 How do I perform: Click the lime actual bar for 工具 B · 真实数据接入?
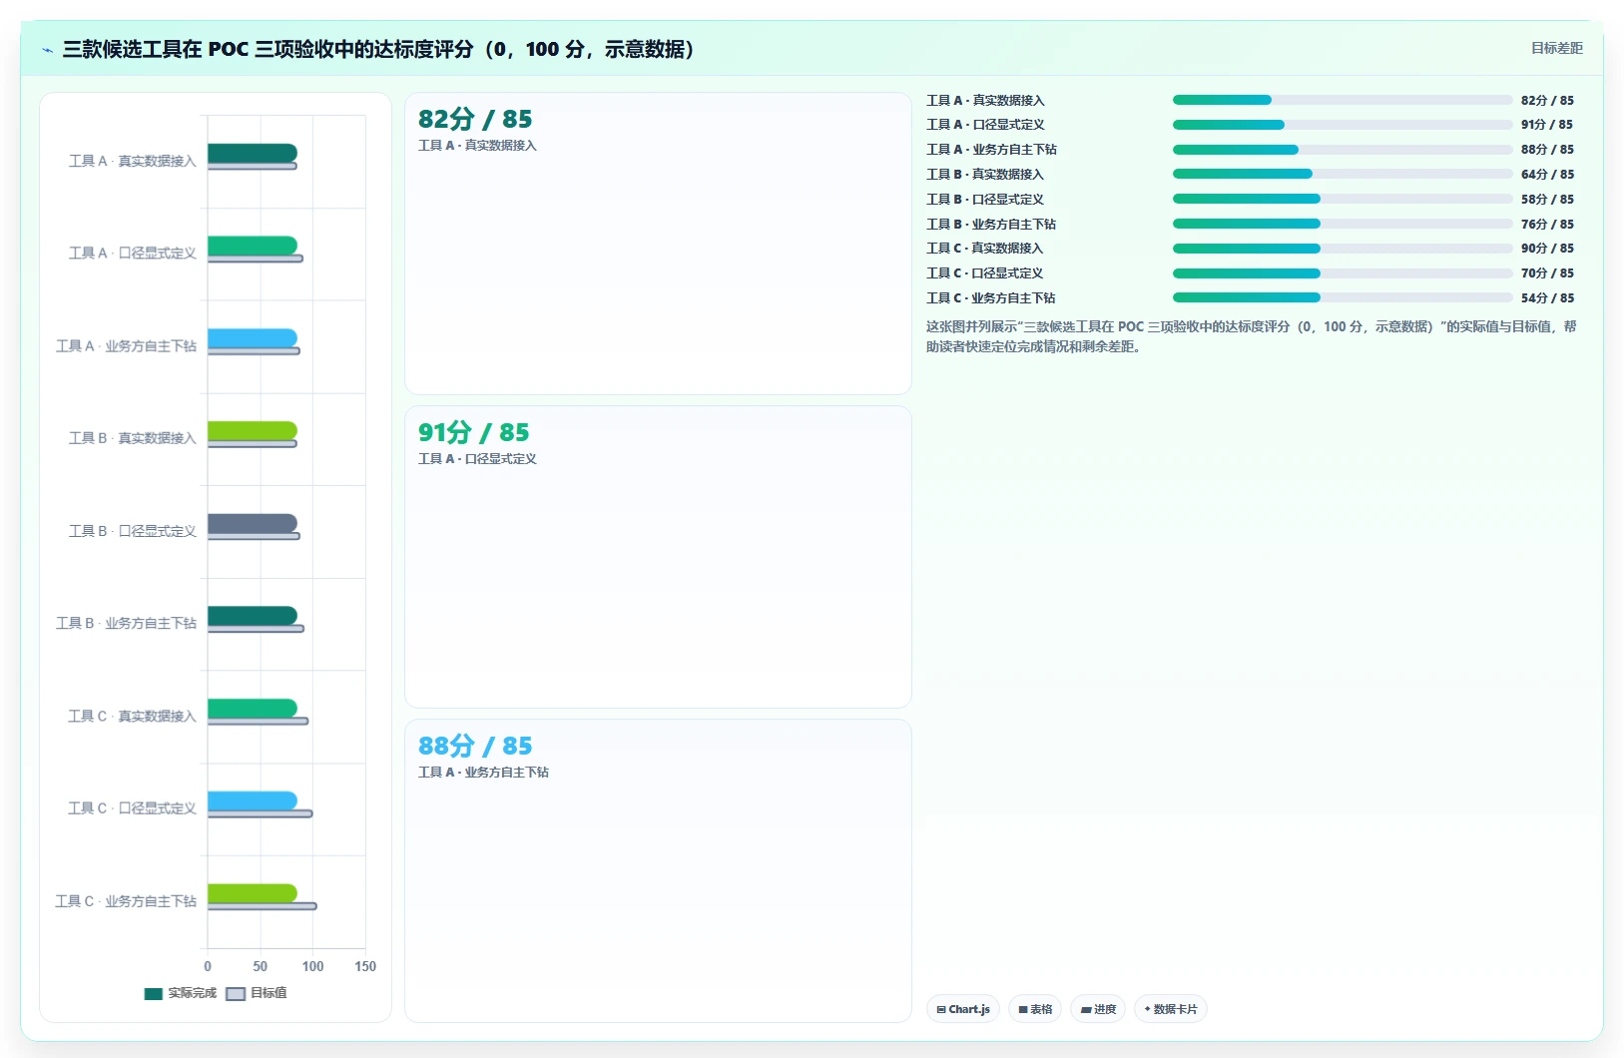[x=253, y=430]
